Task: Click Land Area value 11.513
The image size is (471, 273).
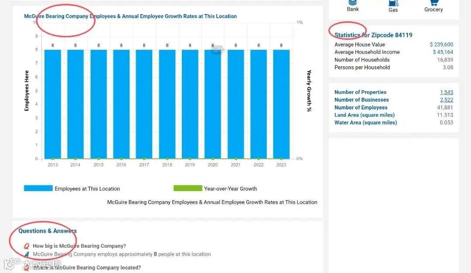Action: pyautogui.click(x=445, y=115)
